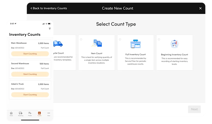212x124 pixels.
Task: Click the Second Warehouse card title
Action: pos(20,63)
